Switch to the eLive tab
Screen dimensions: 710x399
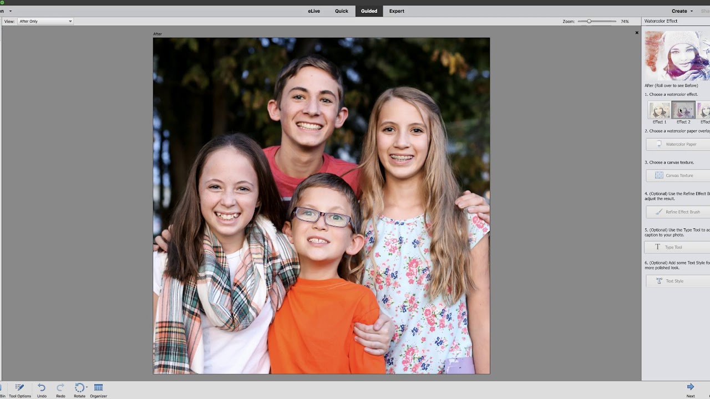(314, 11)
